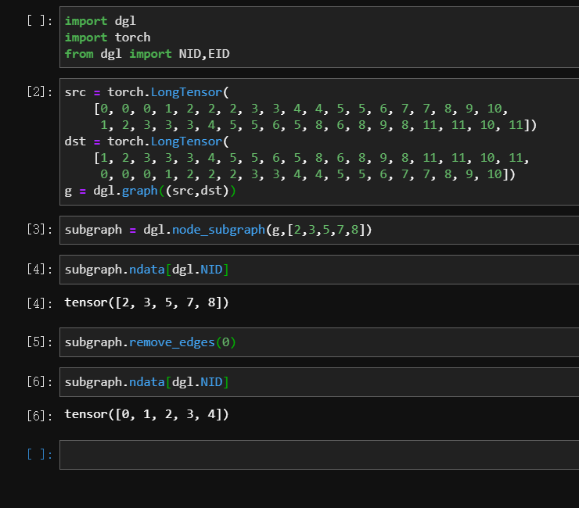Click the output tensor([0, 1, 2, 3, 4])
Screen dimensions: 579x508
(x=146, y=414)
